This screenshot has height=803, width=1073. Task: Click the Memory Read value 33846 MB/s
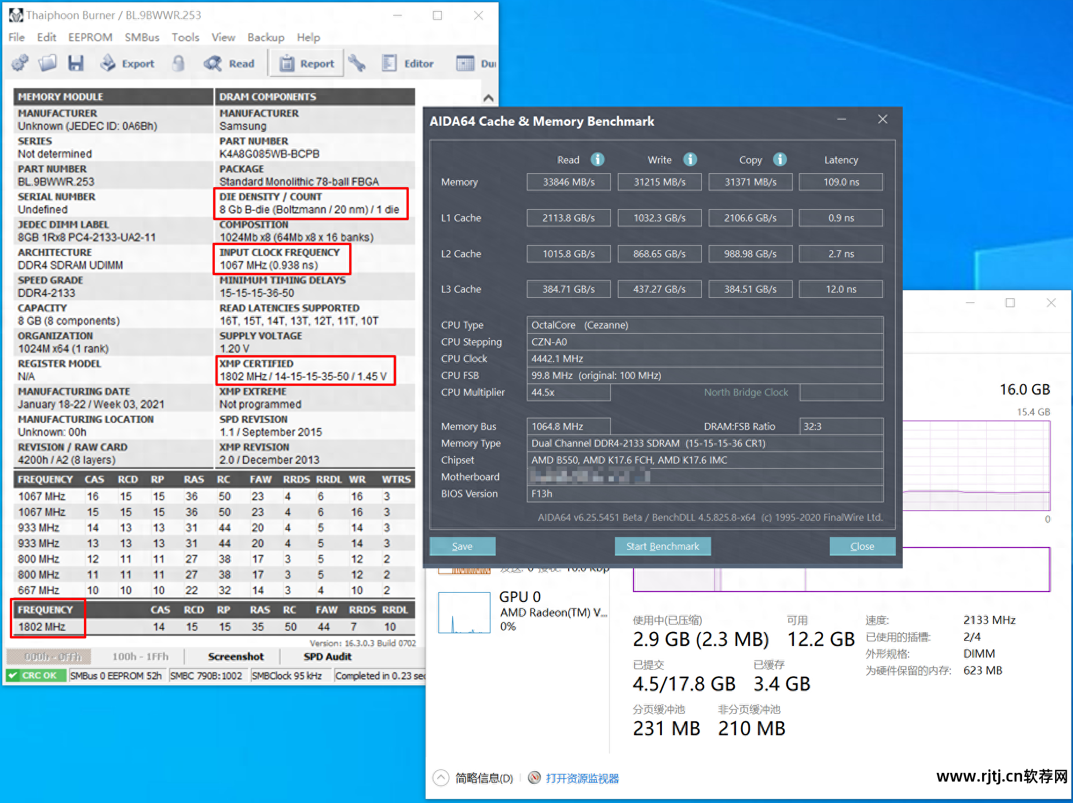coord(569,182)
